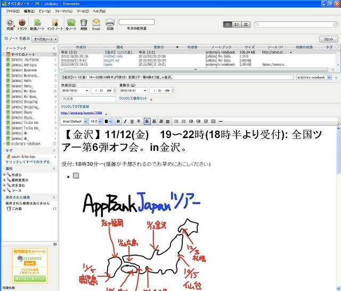Switch to thumbnail grid view mode
This screenshot has width=341, height=291.
[246, 25]
